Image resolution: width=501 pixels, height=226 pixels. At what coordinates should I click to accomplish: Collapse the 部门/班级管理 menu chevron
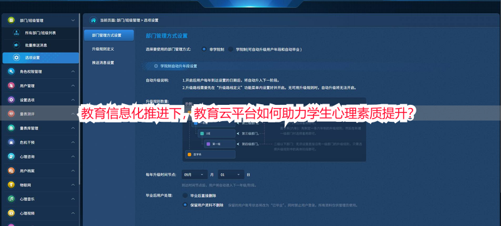pyautogui.click(x=73, y=21)
